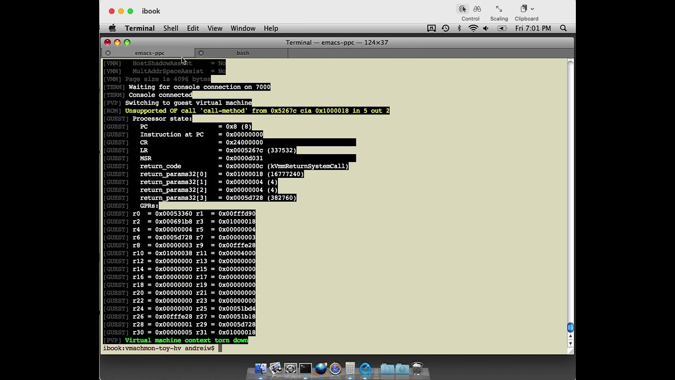
Task: Open Finder from the Dock
Action: (261, 368)
